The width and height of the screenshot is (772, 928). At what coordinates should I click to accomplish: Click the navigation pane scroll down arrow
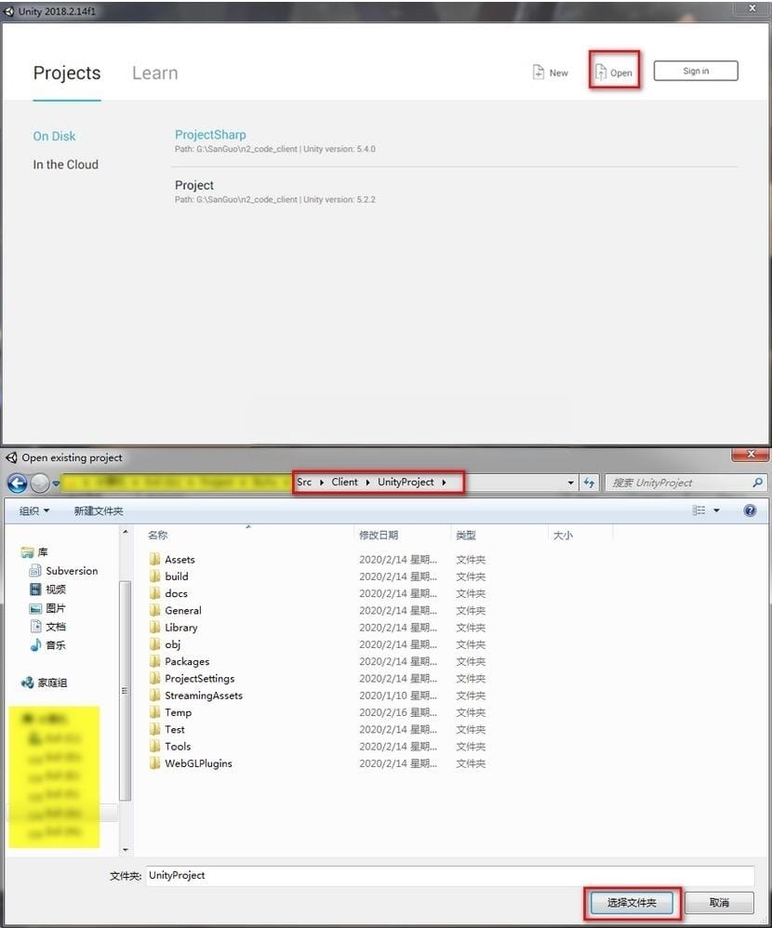125,850
